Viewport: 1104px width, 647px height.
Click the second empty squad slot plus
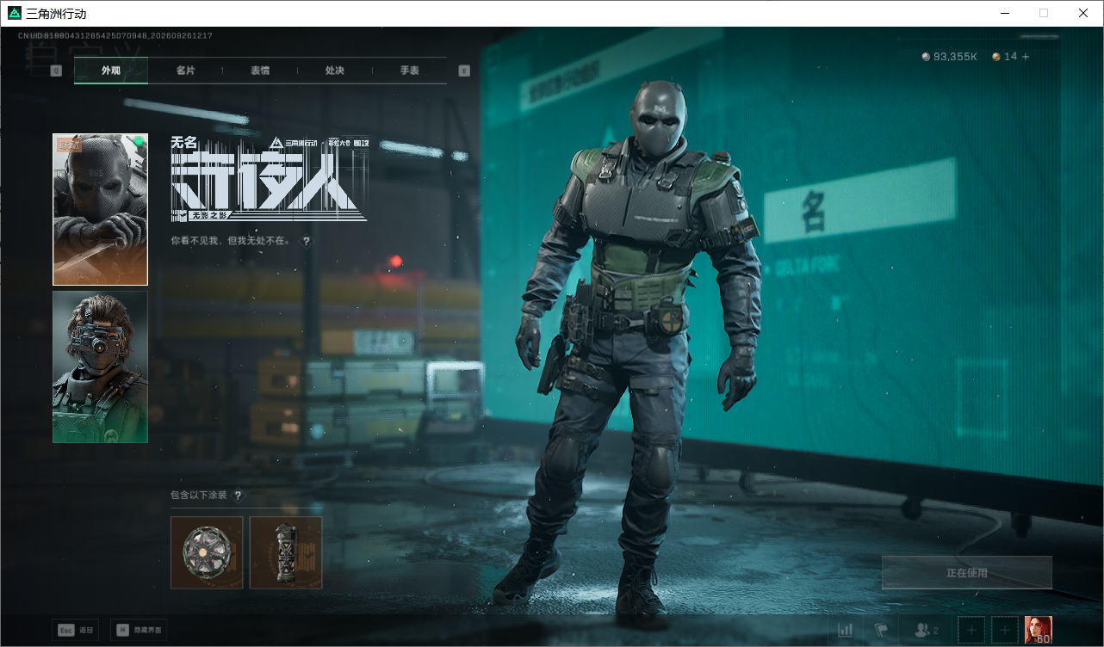pyautogui.click(x=1005, y=631)
